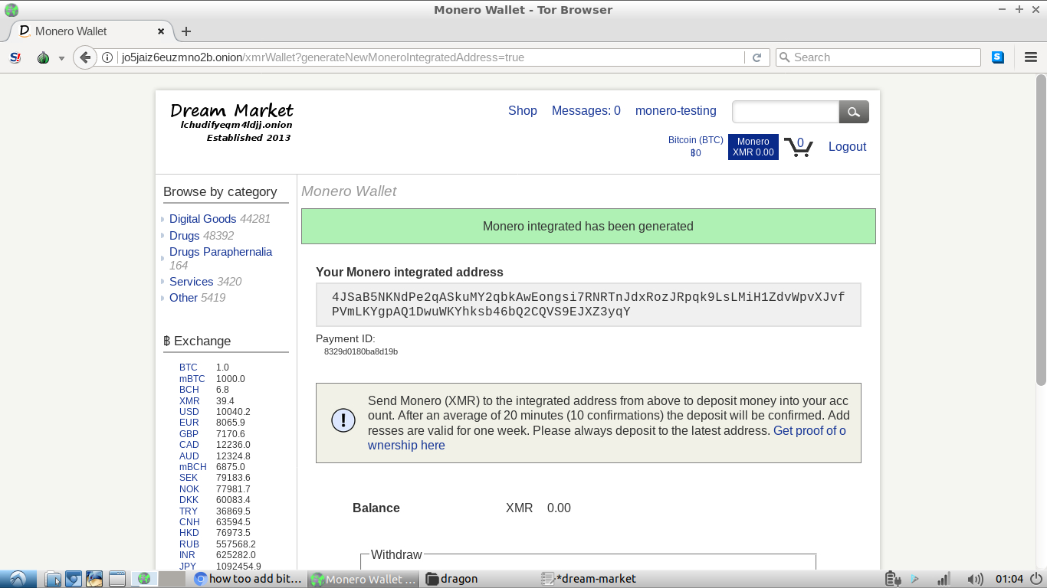The width and height of the screenshot is (1047, 588).
Task: Launch Chromium from taskbar quick launch
Action: (74, 579)
